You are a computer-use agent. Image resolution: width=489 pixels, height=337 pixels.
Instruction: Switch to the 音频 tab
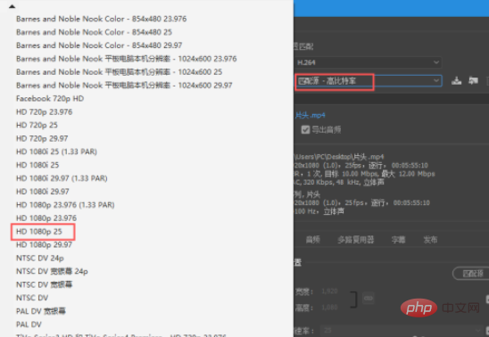[313, 240]
